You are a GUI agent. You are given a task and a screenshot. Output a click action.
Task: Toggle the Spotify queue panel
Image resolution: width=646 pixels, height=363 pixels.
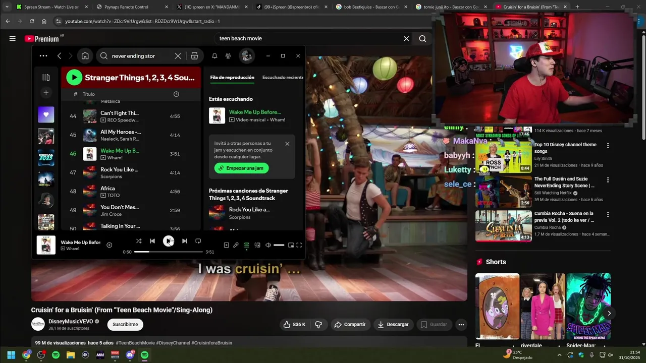[246, 245]
